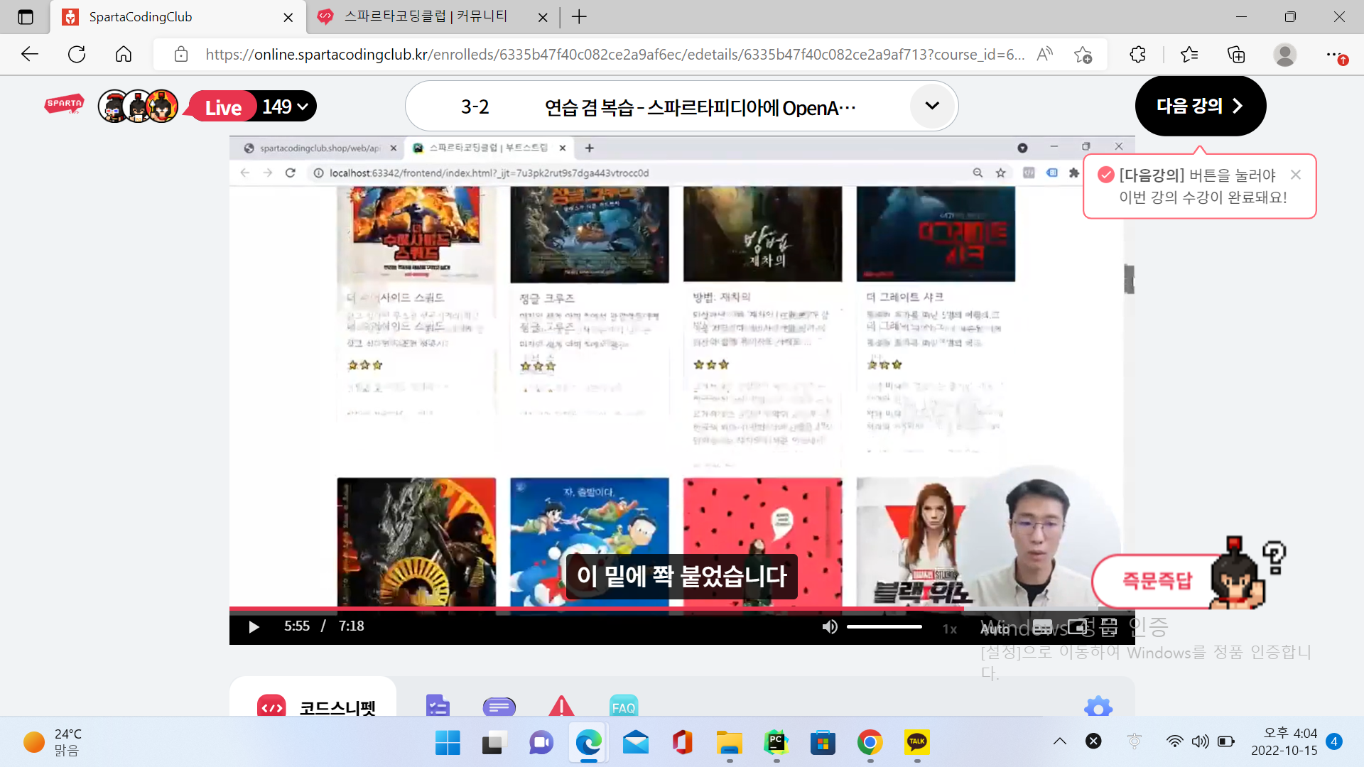Refresh the page in Edge

tap(77, 54)
